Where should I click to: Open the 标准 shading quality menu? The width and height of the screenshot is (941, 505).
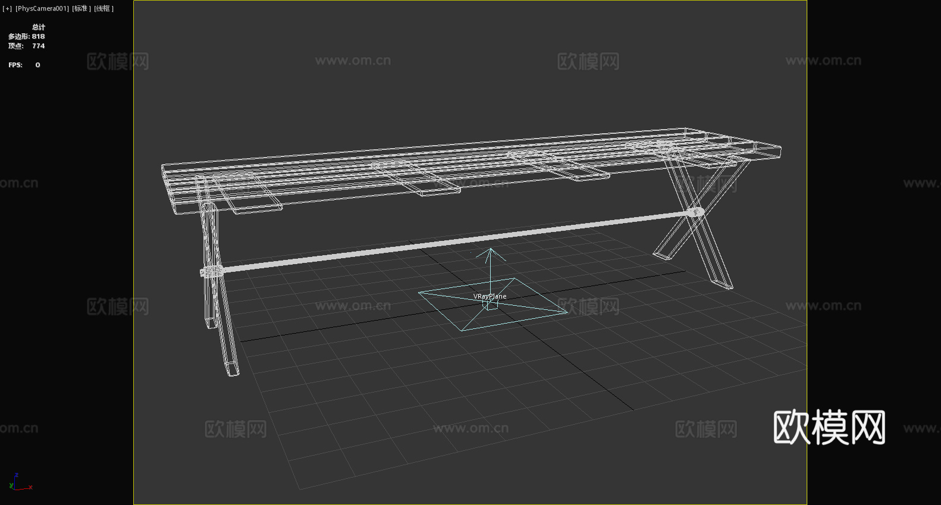coord(81,8)
